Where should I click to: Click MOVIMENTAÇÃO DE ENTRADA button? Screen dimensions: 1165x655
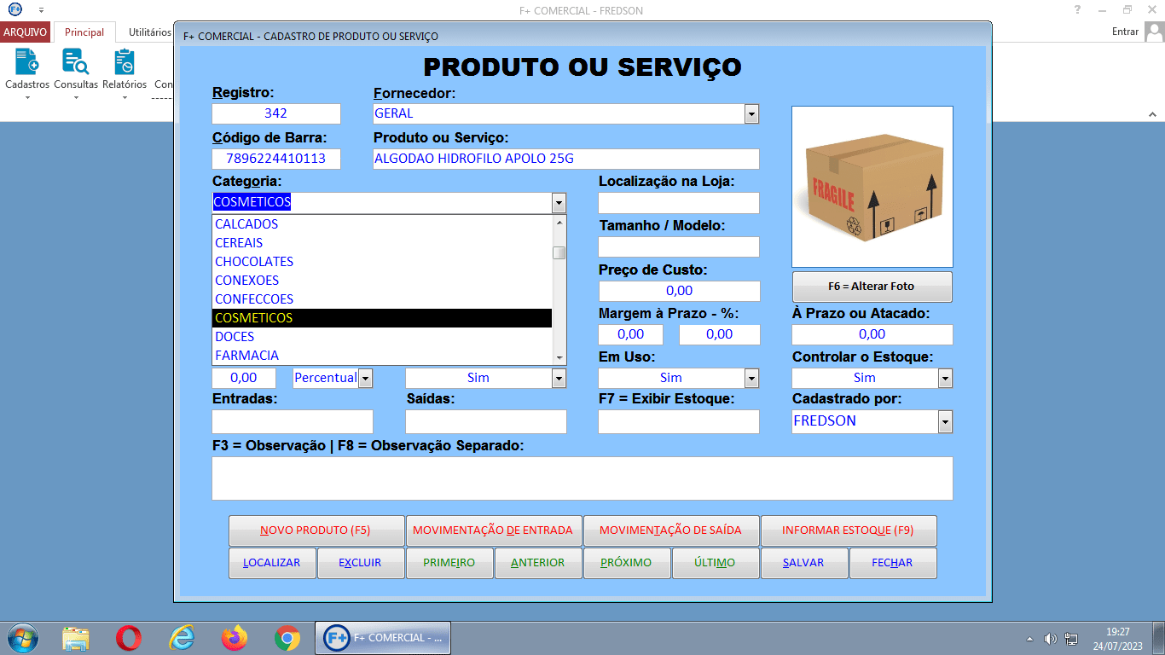pyautogui.click(x=494, y=530)
